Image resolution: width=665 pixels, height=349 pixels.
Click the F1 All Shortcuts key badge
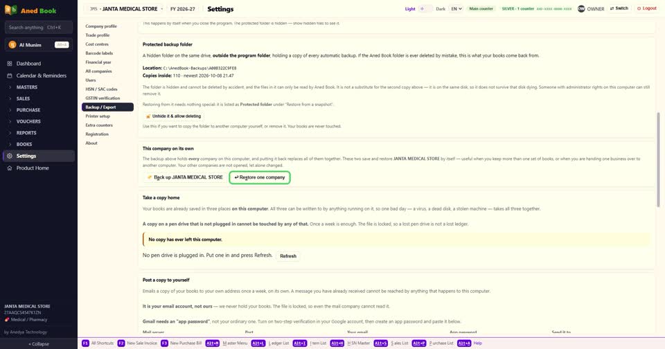(x=85, y=343)
